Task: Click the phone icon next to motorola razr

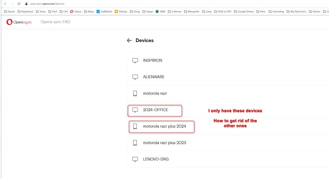Action: coord(135,93)
